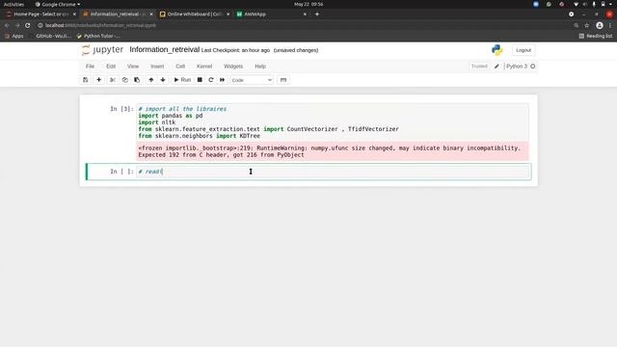The height and width of the screenshot is (347, 617).
Task: Click into the '# read' code cell
Action: point(333,172)
